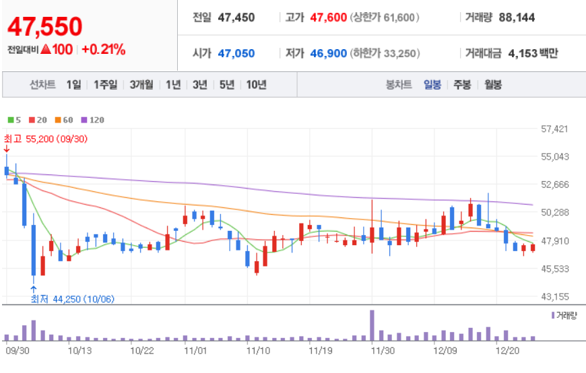The image size is (586, 373).
Task: Show the 5년 line chart
Action: click(227, 85)
